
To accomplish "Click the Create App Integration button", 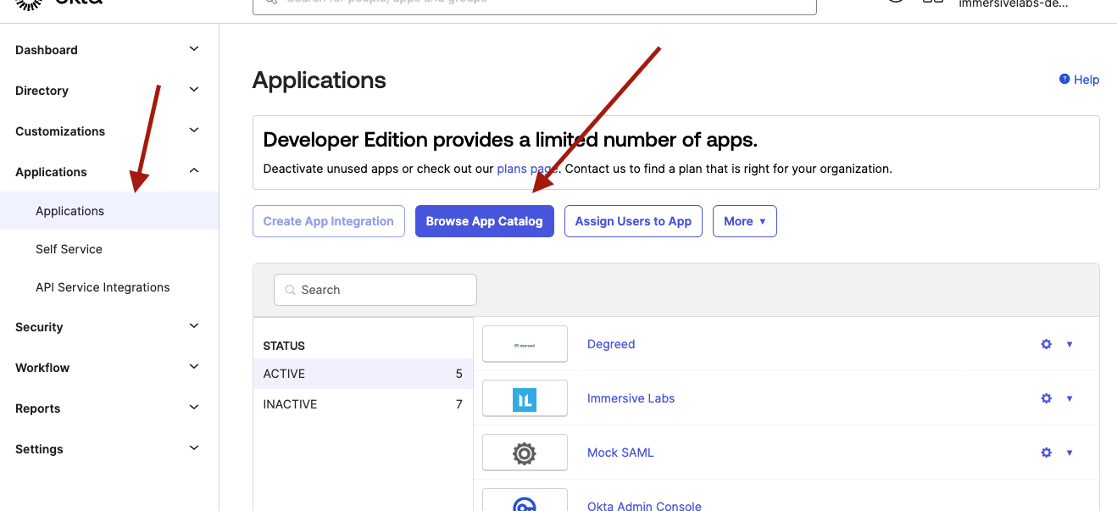I will 329,221.
